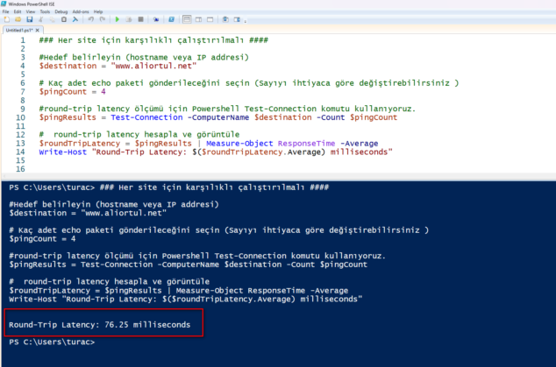Click the console prompt input line
Screen dimensions: 556x367
[x=263, y=342]
